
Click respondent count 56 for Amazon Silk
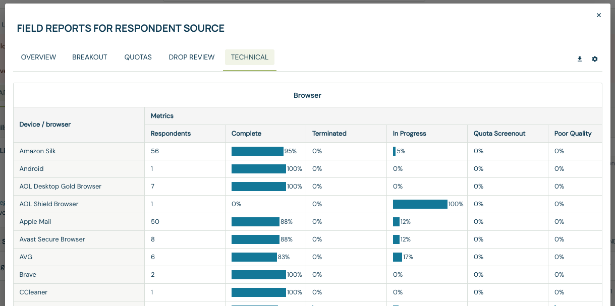pyautogui.click(x=155, y=151)
